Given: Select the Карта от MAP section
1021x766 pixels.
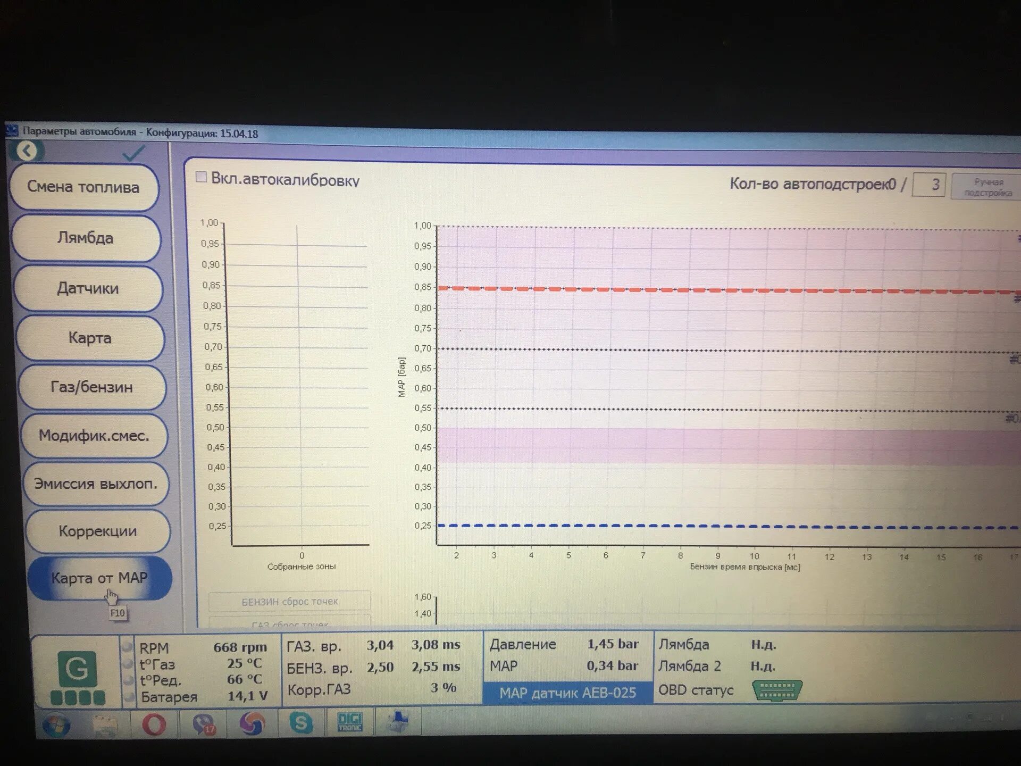Looking at the screenshot, I should click(99, 578).
